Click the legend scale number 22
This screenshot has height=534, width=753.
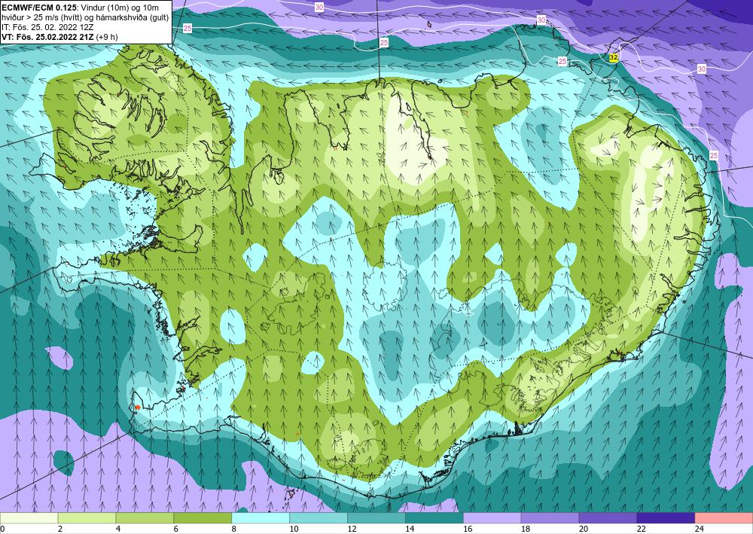click(x=641, y=529)
